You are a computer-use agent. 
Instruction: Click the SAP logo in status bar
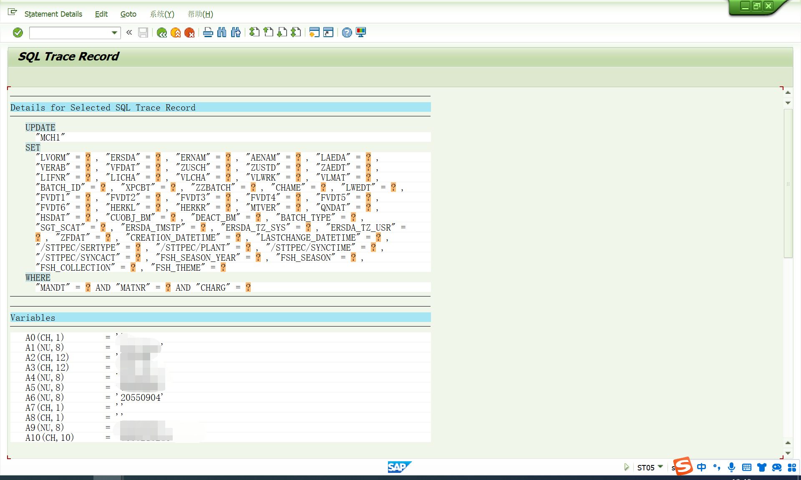(399, 467)
